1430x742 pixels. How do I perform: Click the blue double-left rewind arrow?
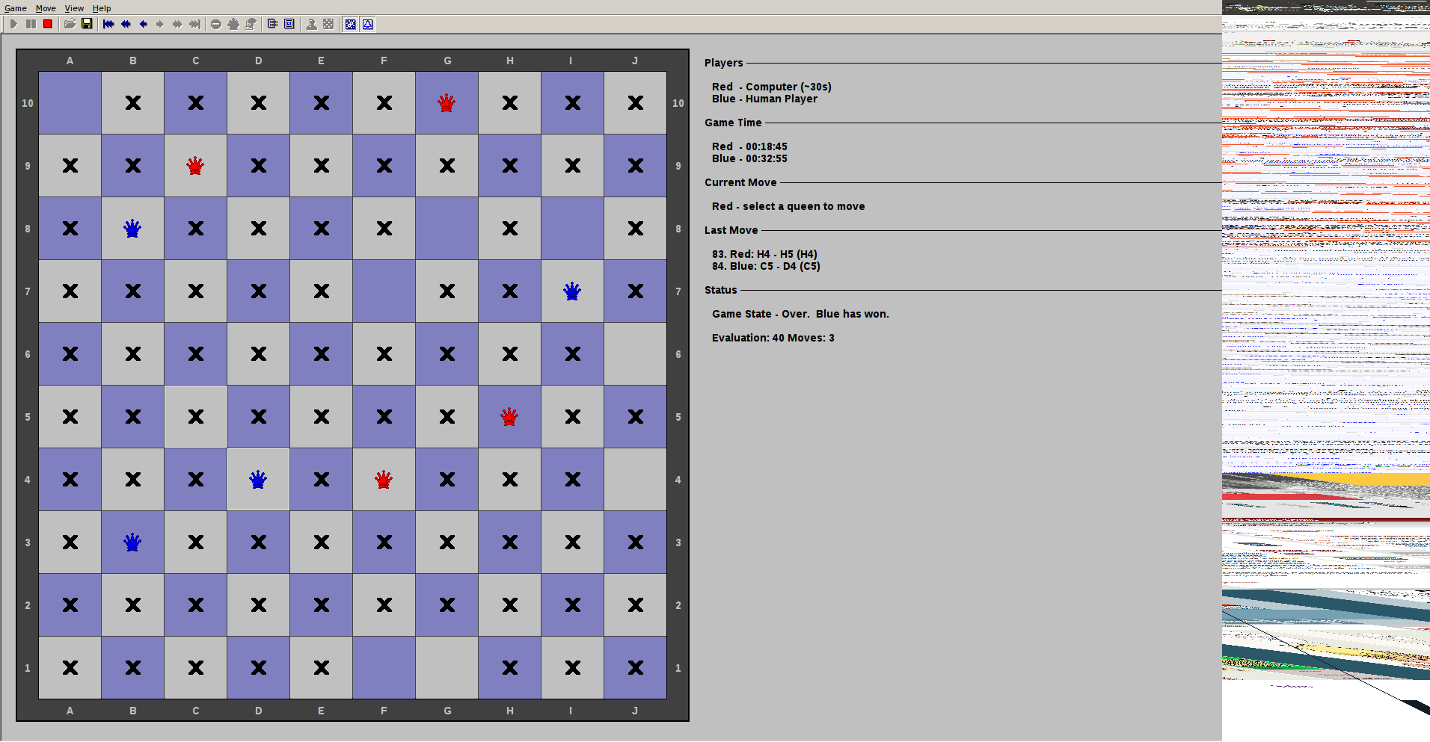click(126, 24)
